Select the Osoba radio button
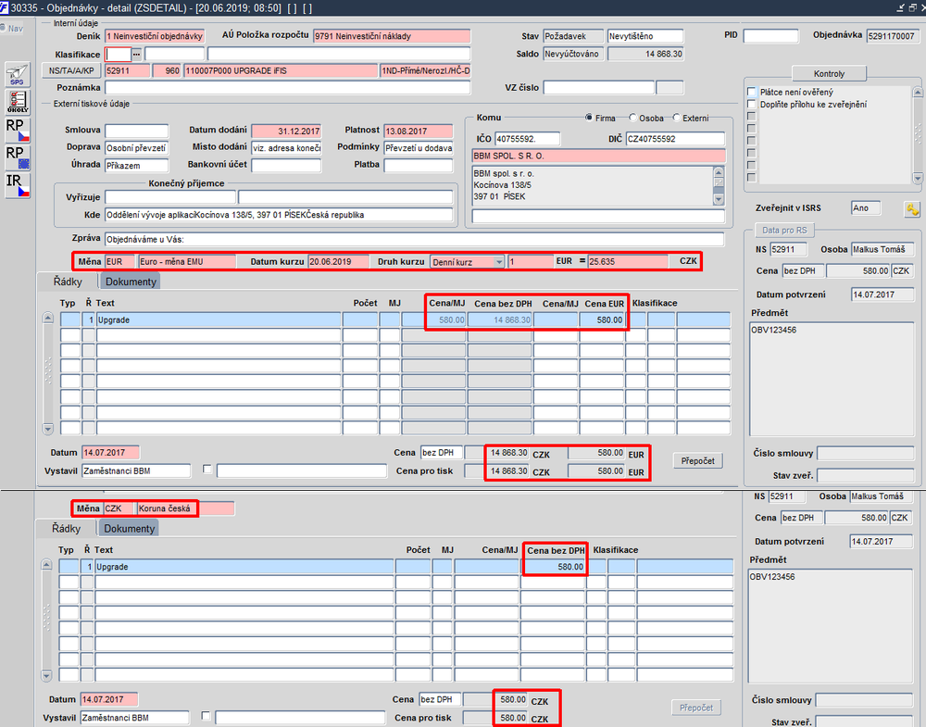 [x=633, y=118]
